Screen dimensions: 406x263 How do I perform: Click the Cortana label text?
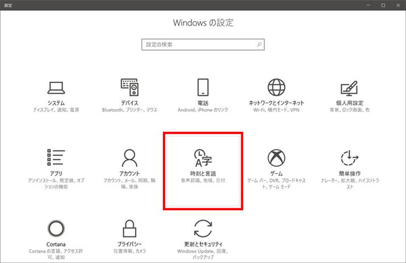pos(56,244)
